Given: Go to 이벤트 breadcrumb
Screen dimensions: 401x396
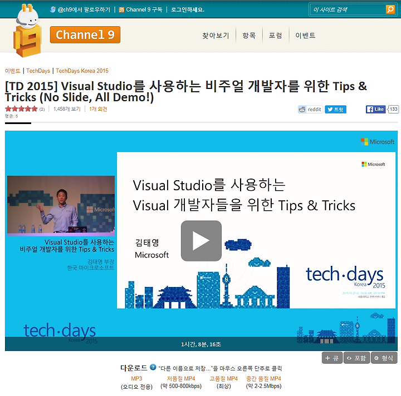Looking at the screenshot, I should pos(12,71).
